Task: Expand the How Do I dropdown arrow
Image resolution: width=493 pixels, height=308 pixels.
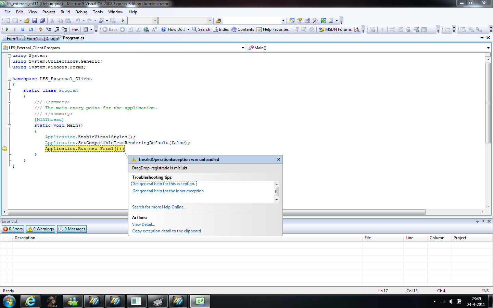Action: click(x=188, y=29)
